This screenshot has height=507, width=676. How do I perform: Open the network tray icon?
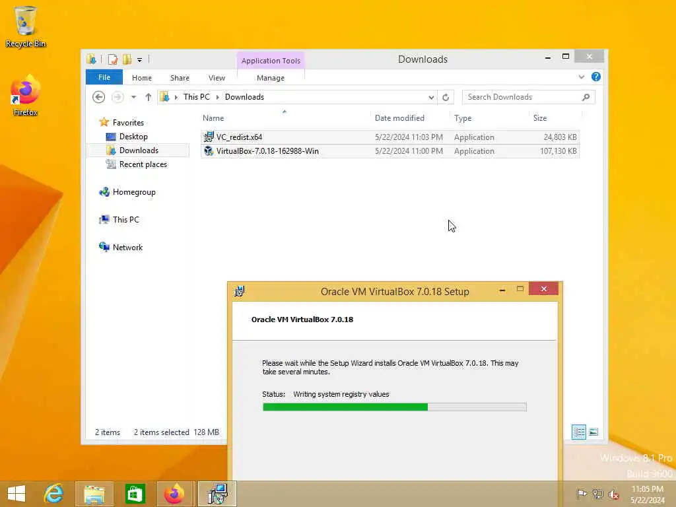coord(597,494)
